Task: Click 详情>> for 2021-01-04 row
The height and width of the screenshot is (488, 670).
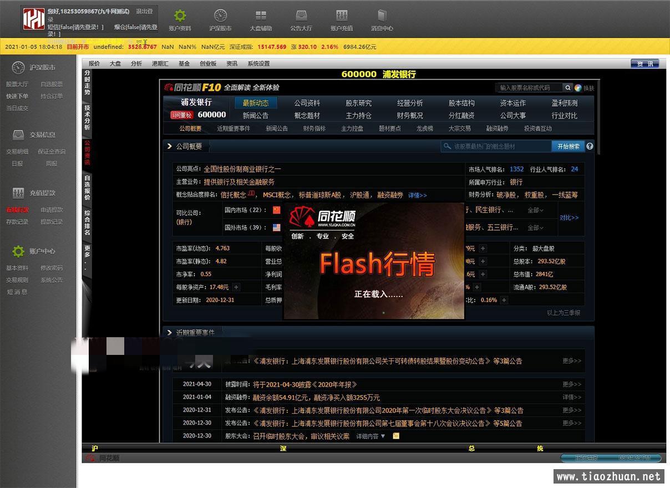Action: click(x=572, y=397)
